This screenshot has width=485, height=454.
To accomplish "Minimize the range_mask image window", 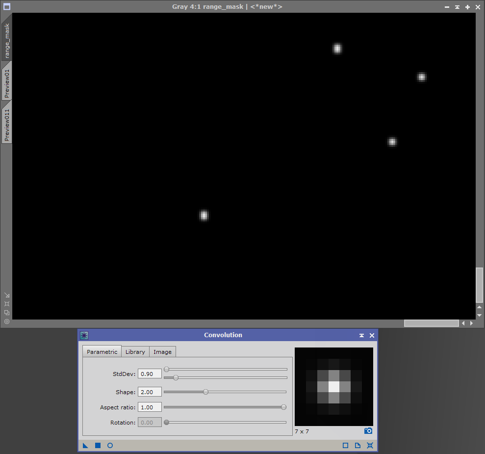I will coord(447,7).
